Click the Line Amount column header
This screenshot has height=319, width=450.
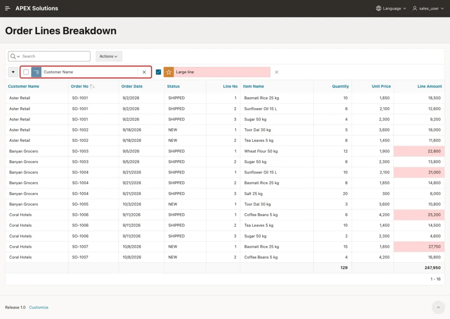(x=430, y=87)
